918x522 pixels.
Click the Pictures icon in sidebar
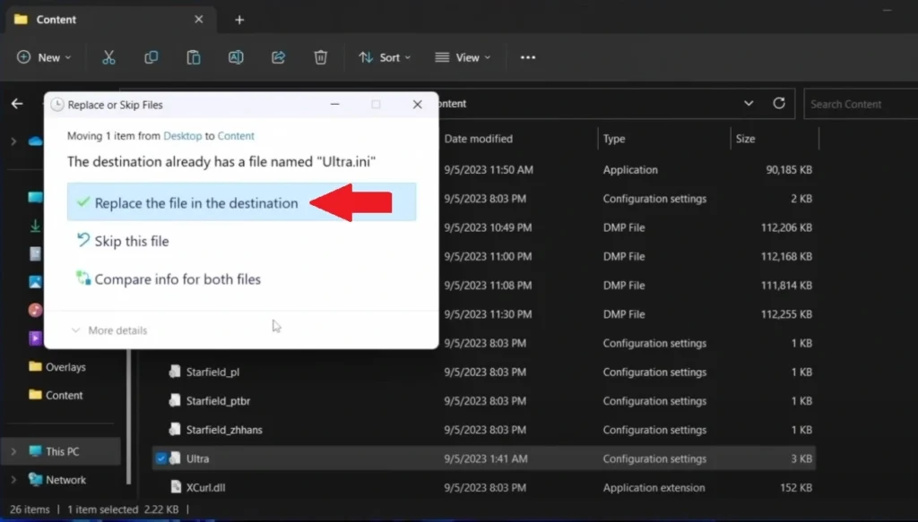[35, 282]
